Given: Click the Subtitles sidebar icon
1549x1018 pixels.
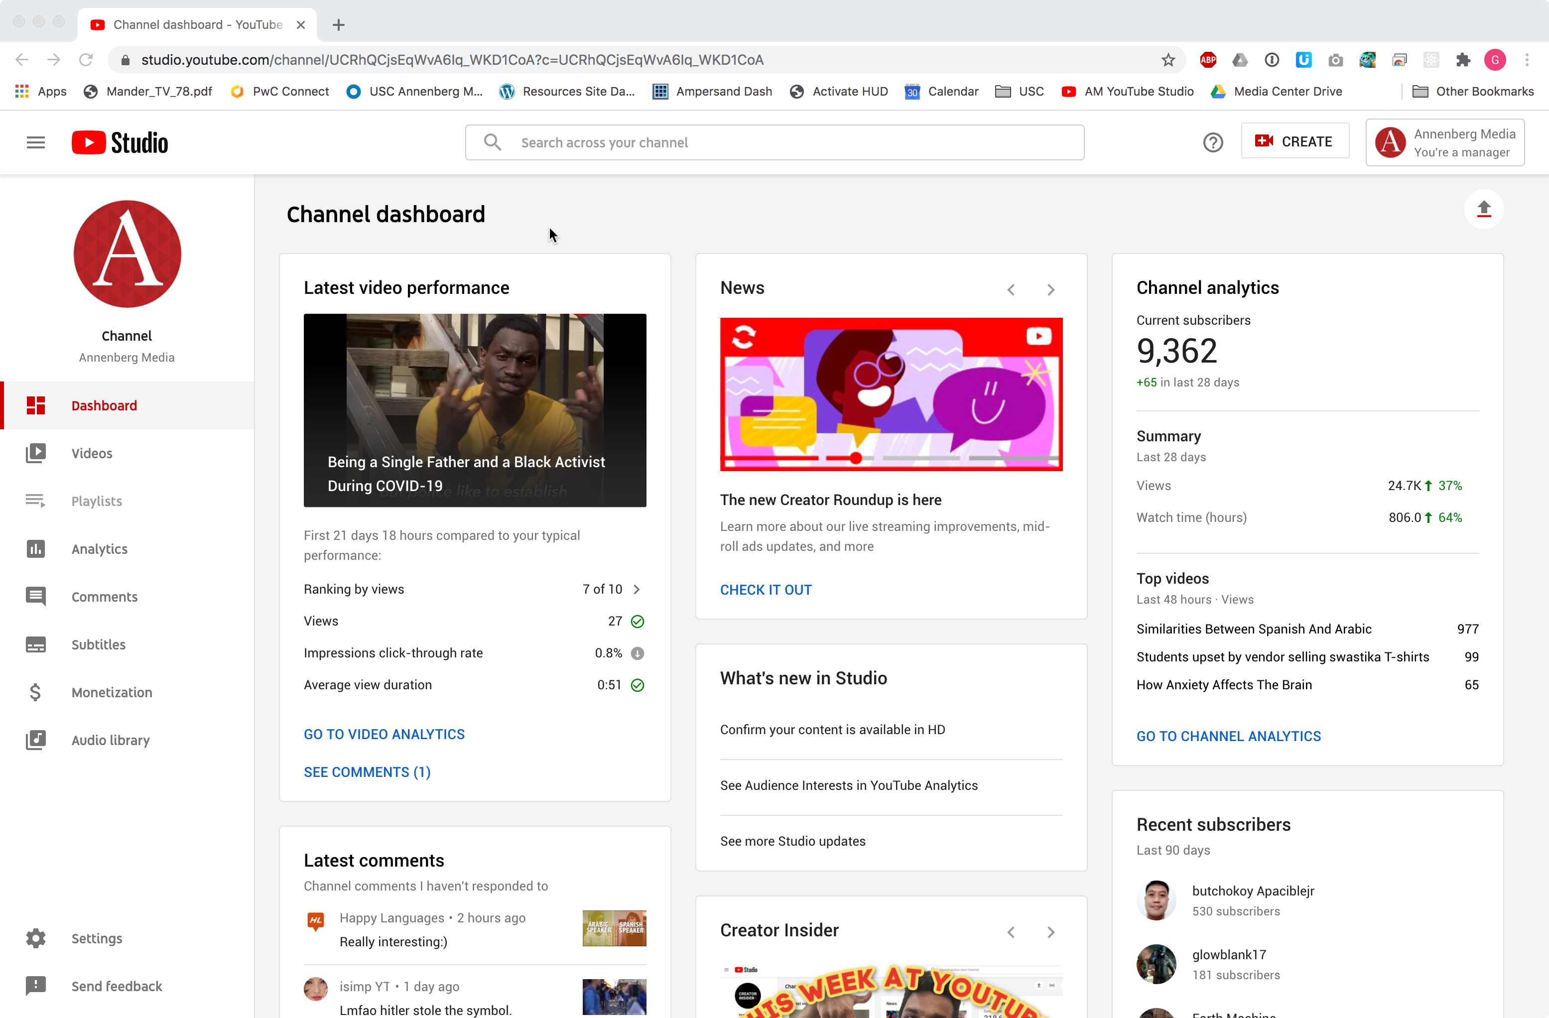Looking at the screenshot, I should (35, 644).
